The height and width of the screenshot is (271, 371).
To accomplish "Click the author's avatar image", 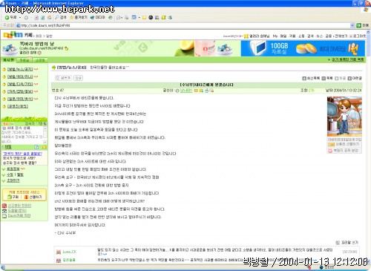I will [x=344, y=117].
